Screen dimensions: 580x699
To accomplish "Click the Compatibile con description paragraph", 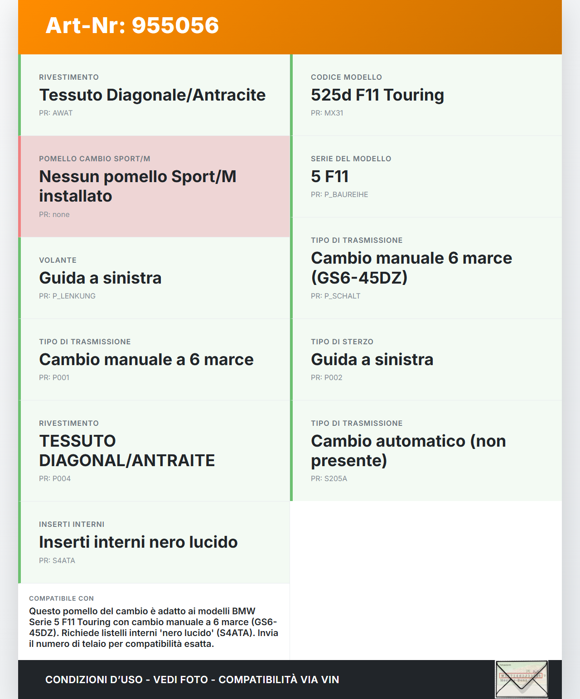I will tap(154, 627).
